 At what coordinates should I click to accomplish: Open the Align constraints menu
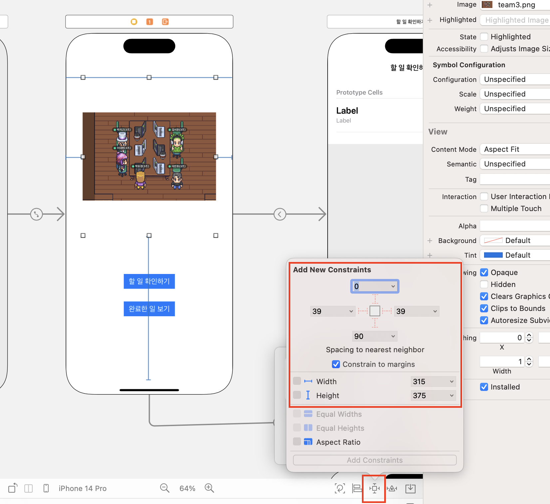coord(357,488)
